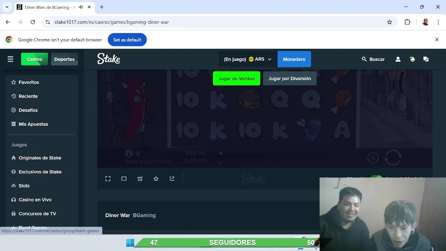Screen dimensions: 446x251
Task: Expand the ARS currency dropdown
Action: coord(269,59)
